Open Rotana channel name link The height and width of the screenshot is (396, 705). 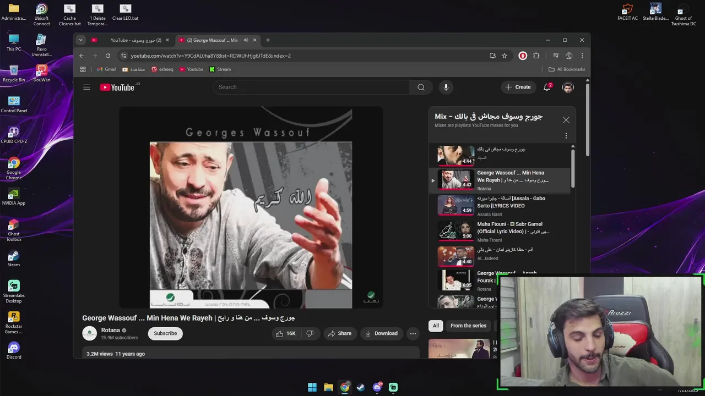(110, 330)
